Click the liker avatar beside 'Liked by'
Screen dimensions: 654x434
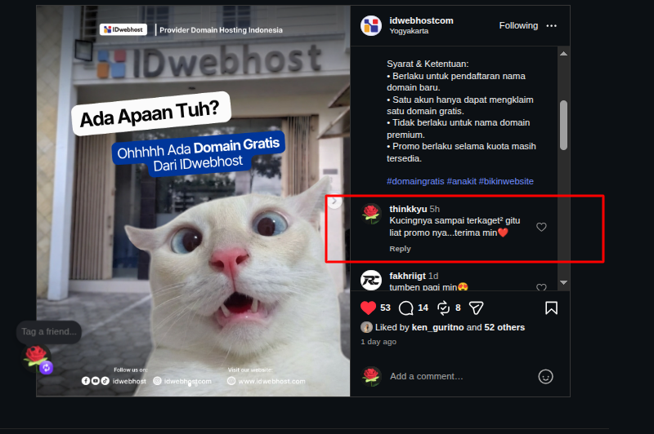click(366, 327)
